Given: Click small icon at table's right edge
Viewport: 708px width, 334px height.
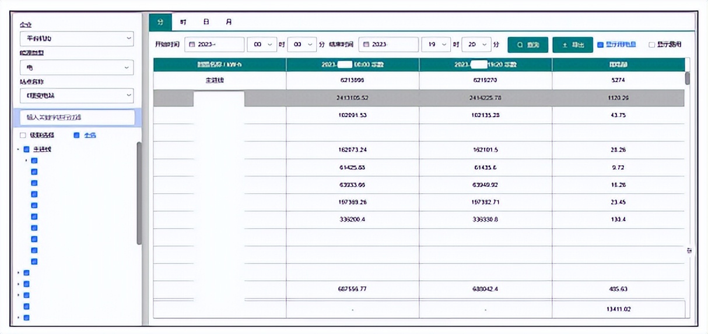Looking at the screenshot, I should tap(689, 250).
